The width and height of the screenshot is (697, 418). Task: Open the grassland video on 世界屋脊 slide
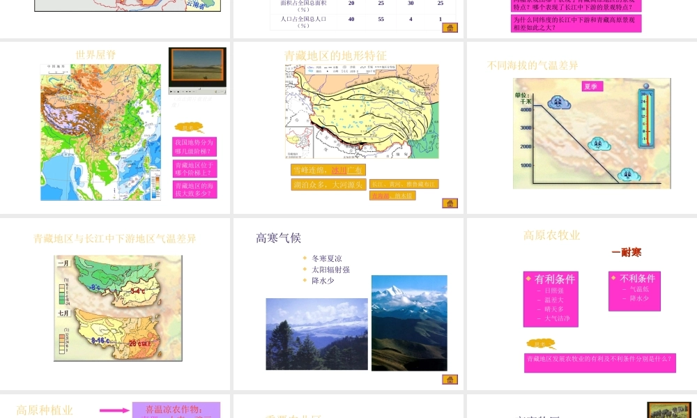[197, 68]
